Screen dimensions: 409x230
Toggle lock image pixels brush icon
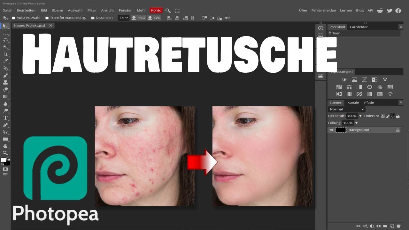pyautogui.click(x=388, y=116)
